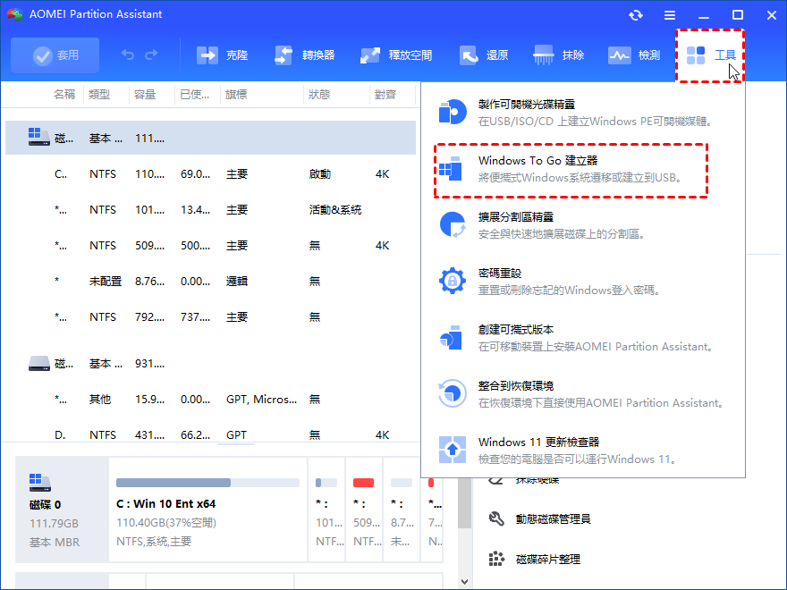Open the 還原 (Restore) tool
The width and height of the screenshot is (787, 590).
tap(484, 55)
